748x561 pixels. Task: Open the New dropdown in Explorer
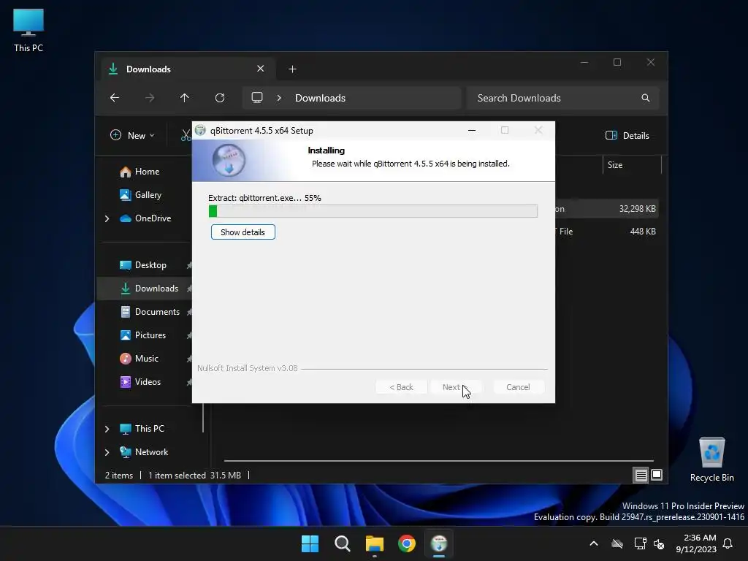click(x=132, y=135)
